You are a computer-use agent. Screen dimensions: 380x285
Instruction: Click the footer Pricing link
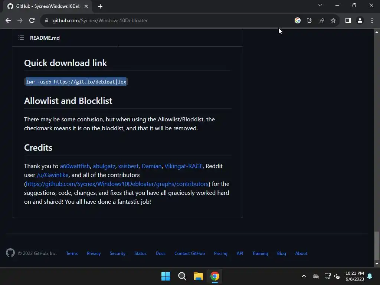(x=221, y=253)
